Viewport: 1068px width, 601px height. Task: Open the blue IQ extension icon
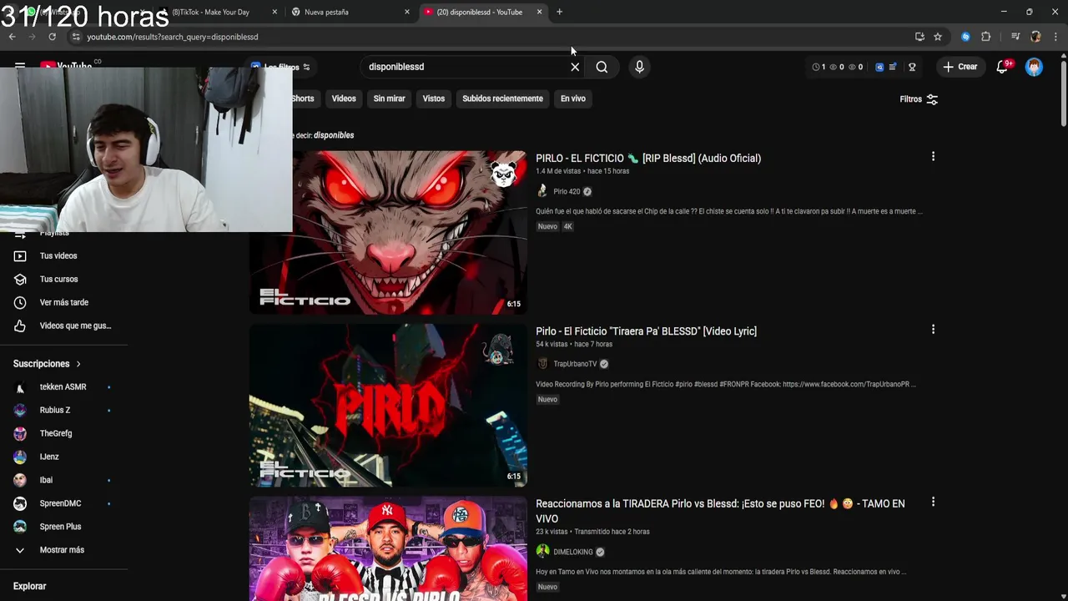click(879, 67)
